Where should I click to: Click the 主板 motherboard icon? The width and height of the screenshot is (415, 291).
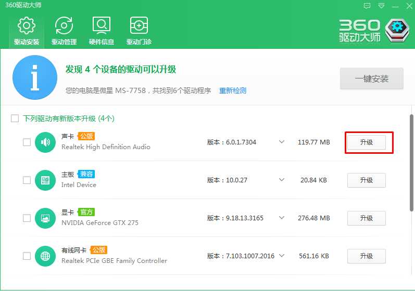45,180
